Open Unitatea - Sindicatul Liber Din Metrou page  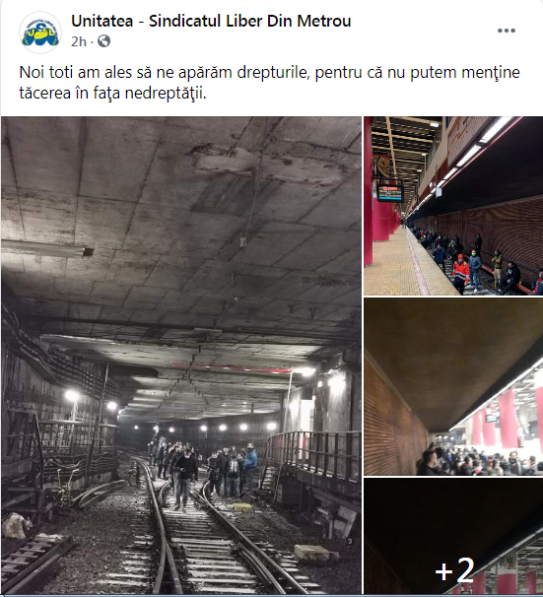[x=211, y=21]
